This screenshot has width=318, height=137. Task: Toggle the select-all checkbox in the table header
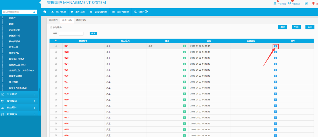pyautogui.click(x=56, y=41)
